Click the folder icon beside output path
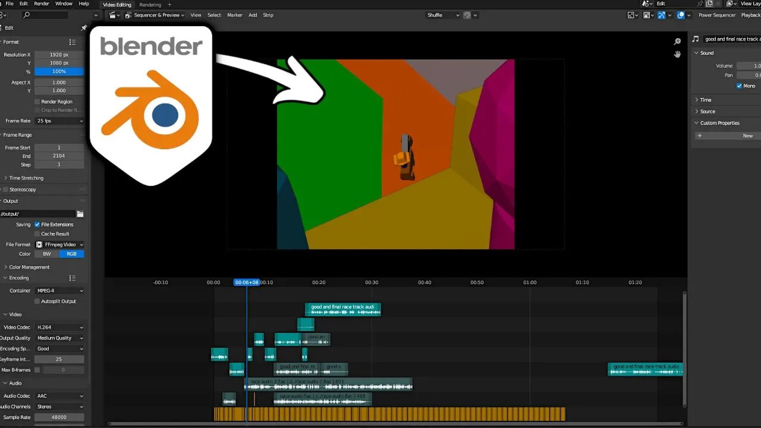 tap(80, 214)
